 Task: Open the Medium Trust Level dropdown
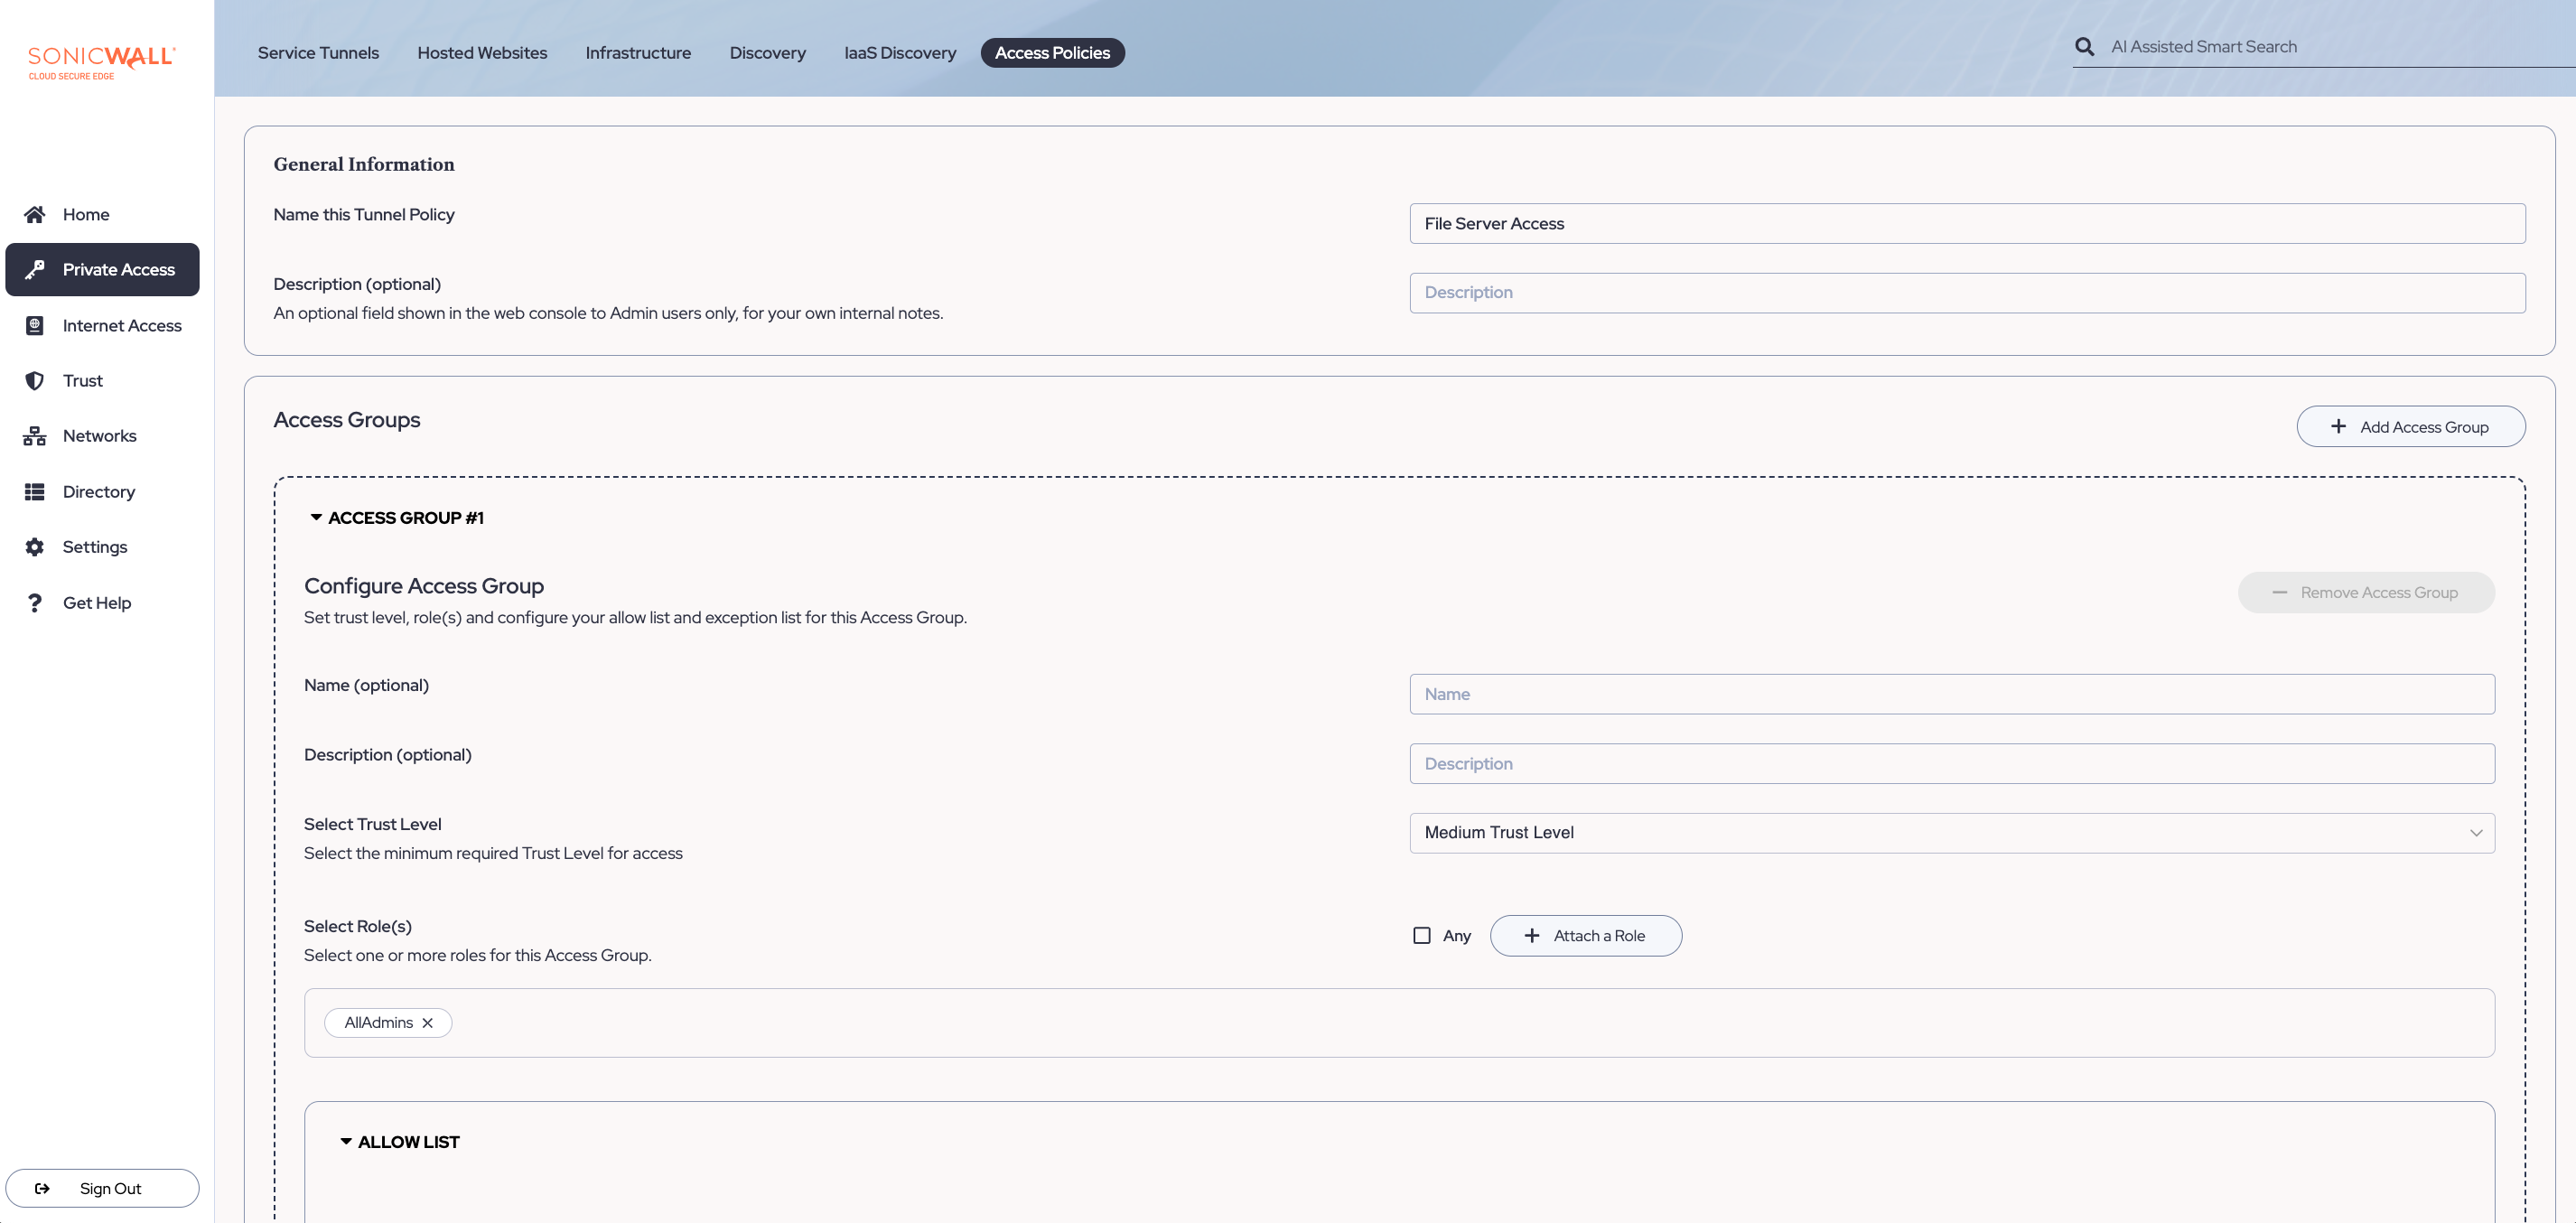pos(1951,832)
